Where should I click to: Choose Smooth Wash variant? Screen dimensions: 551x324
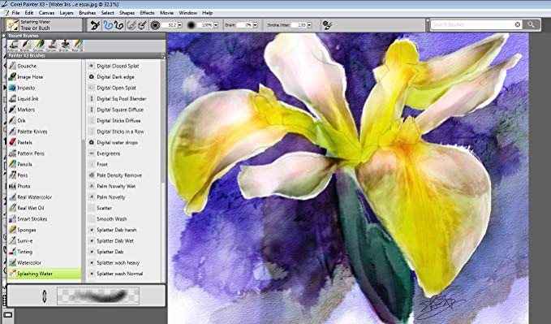click(123, 218)
